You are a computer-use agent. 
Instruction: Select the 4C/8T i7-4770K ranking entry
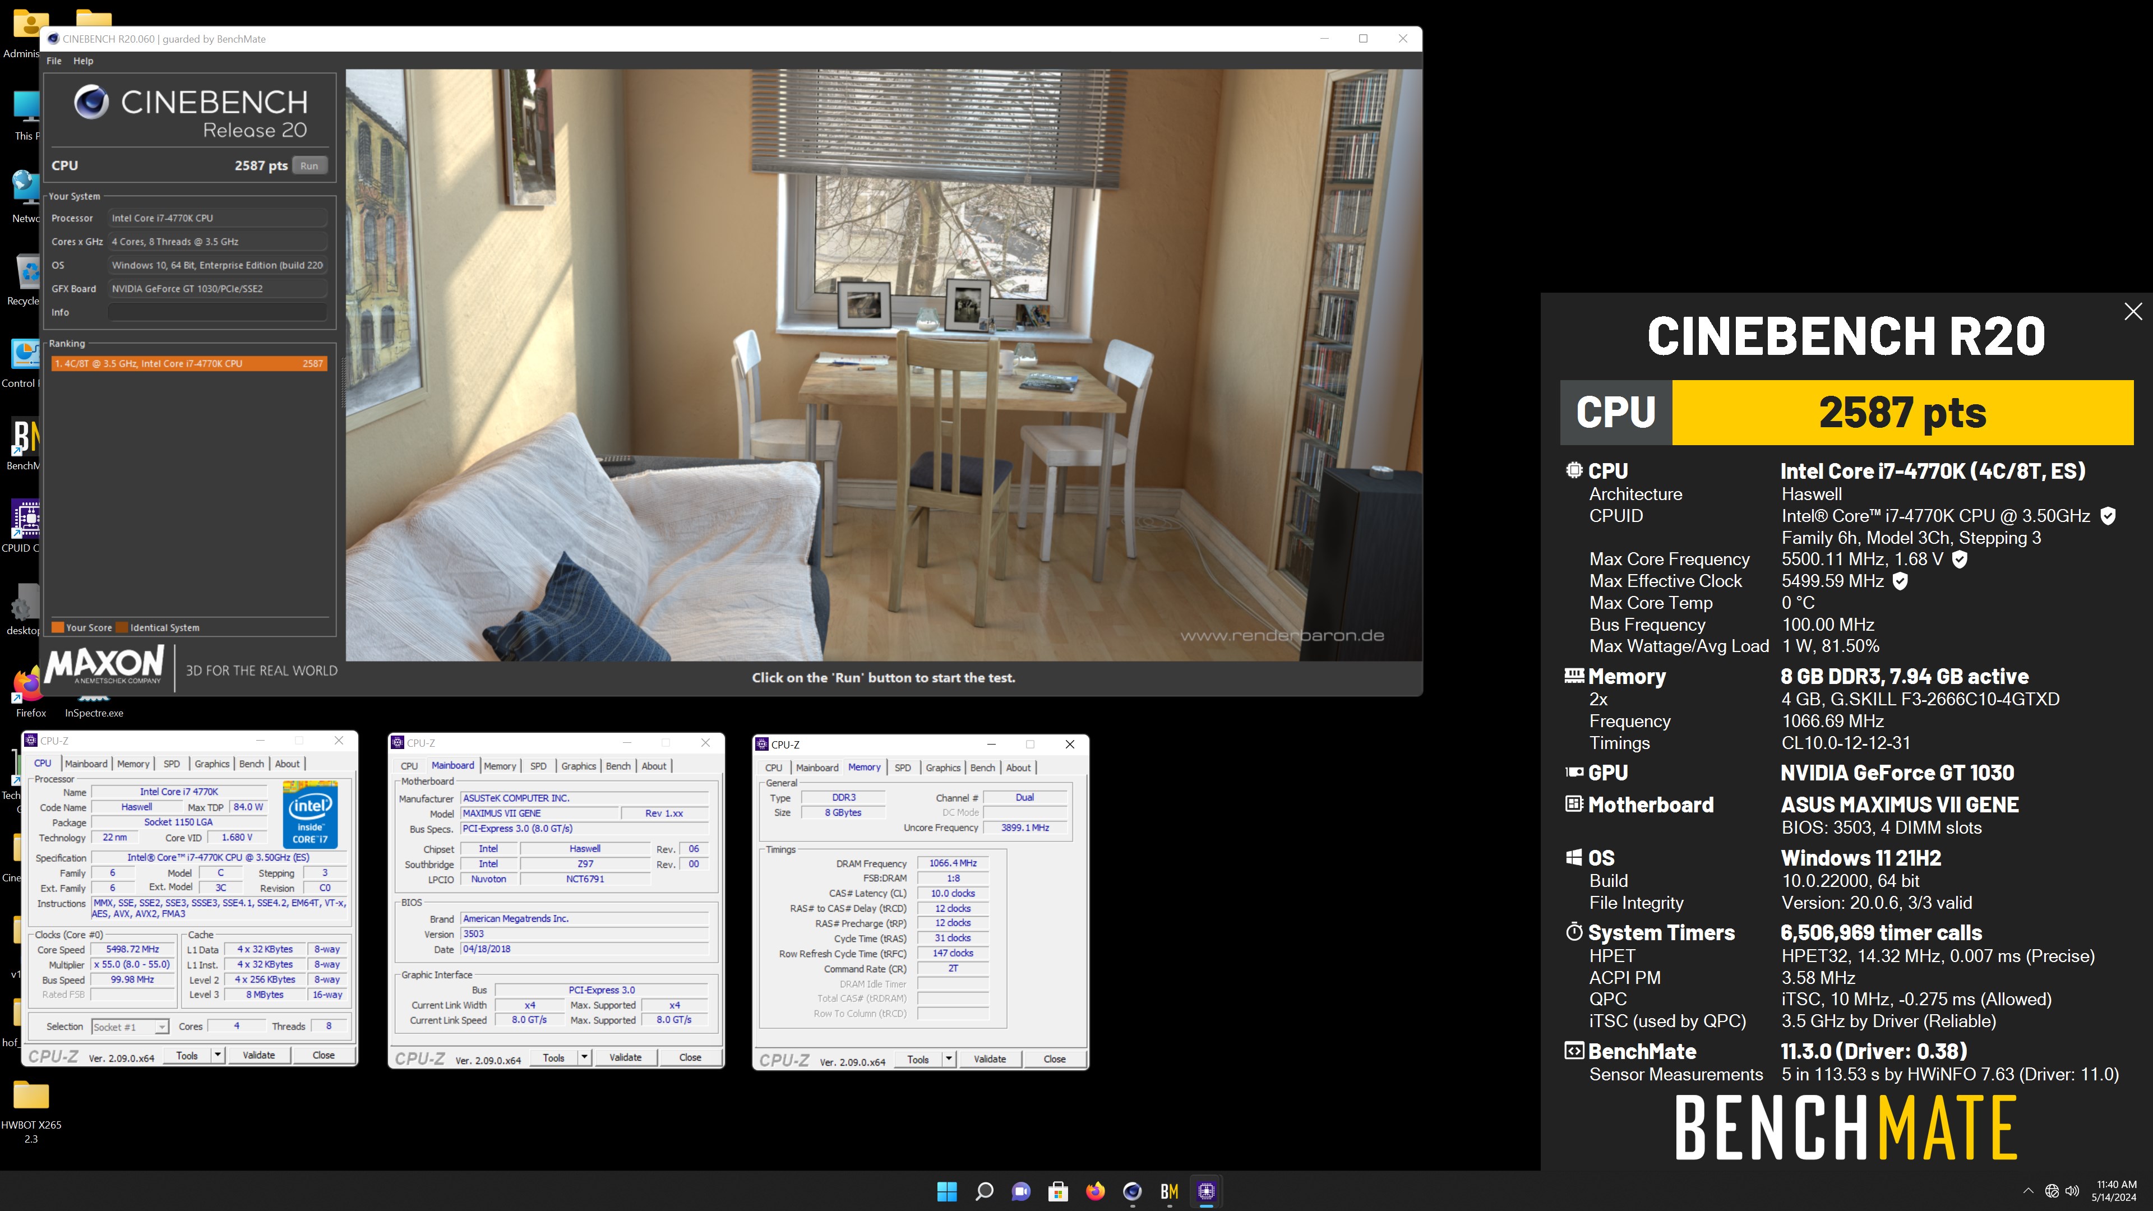click(189, 363)
